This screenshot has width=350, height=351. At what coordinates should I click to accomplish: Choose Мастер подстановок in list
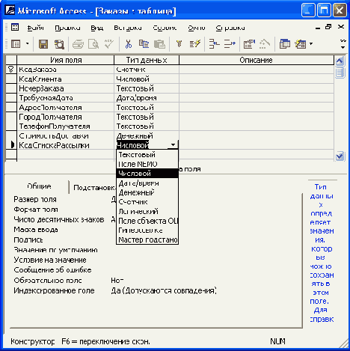pos(147,239)
